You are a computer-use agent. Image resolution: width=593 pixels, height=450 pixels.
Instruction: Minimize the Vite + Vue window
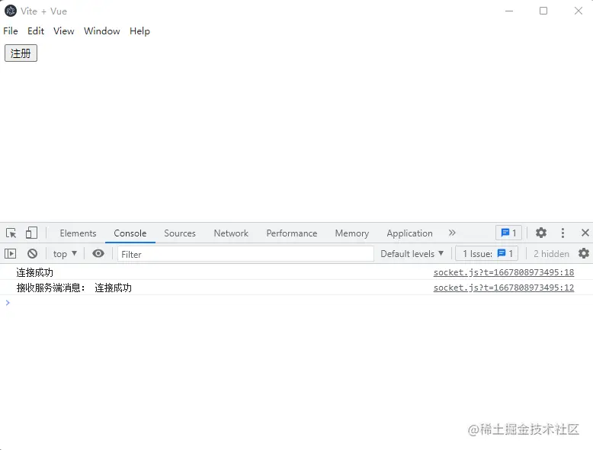coord(509,11)
